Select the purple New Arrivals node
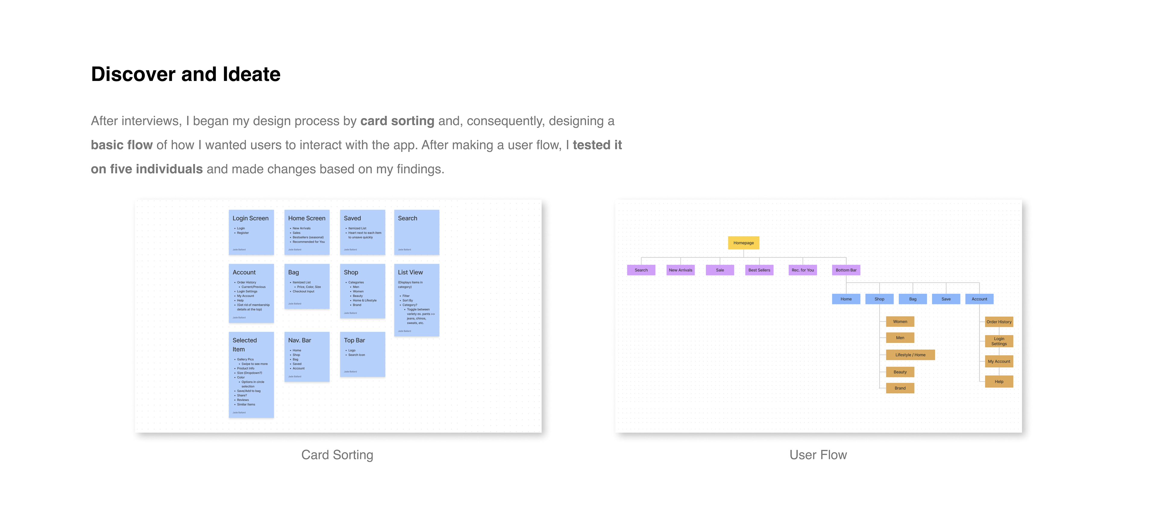The height and width of the screenshot is (529, 1157). click(x=680, y=270)
